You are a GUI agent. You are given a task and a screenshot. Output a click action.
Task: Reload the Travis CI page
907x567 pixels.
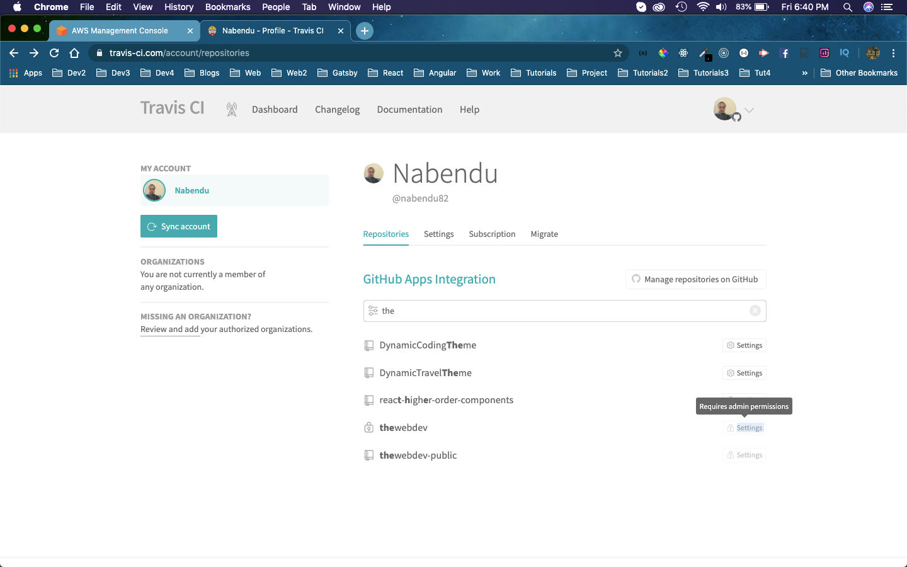coord(54,53)
